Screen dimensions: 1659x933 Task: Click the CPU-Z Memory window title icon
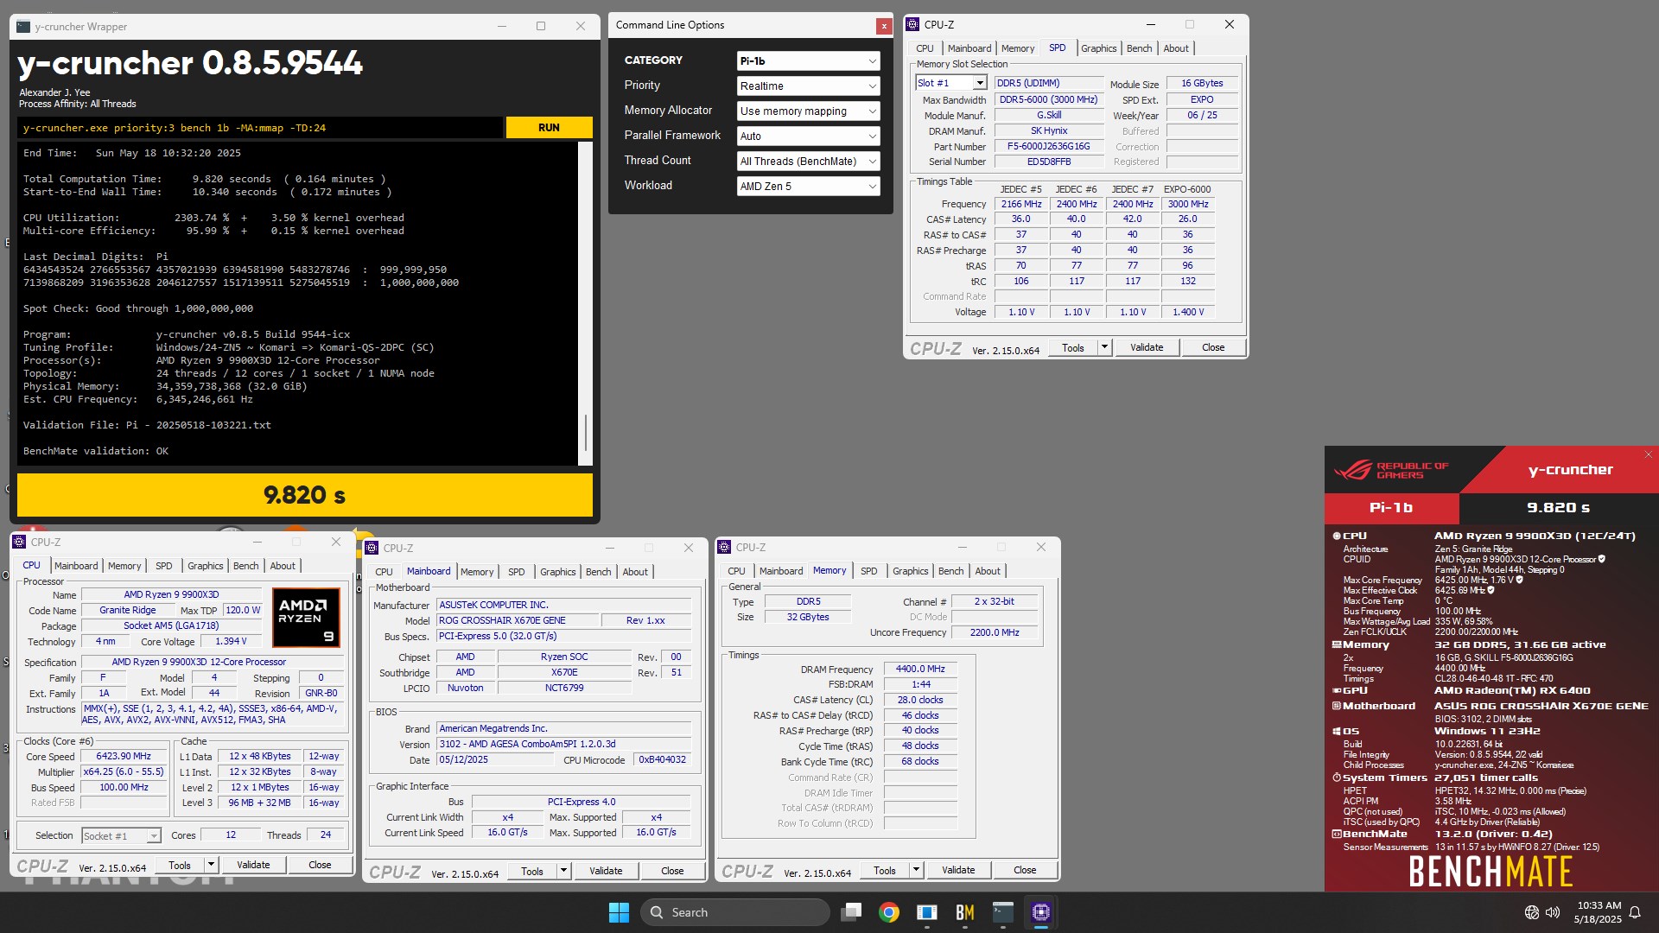point(724,547)
